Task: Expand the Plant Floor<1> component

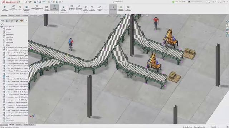Action: point(1,48)
